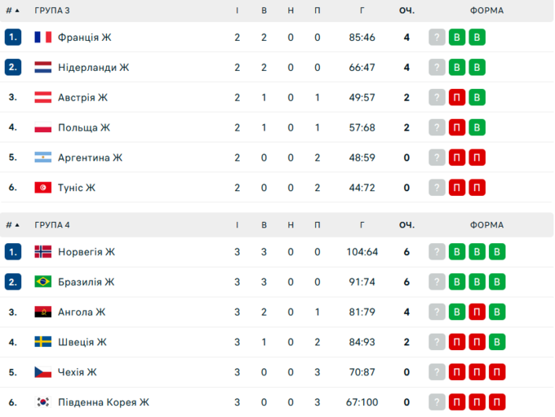Click the Angola flag icon
Image resolution: width=555 pixels, height=417 pixels.
click(43, 312)
